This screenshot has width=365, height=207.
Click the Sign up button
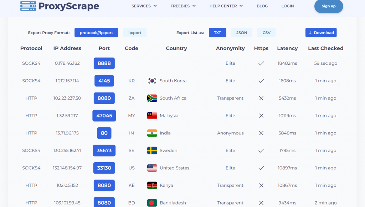point(329,6)
